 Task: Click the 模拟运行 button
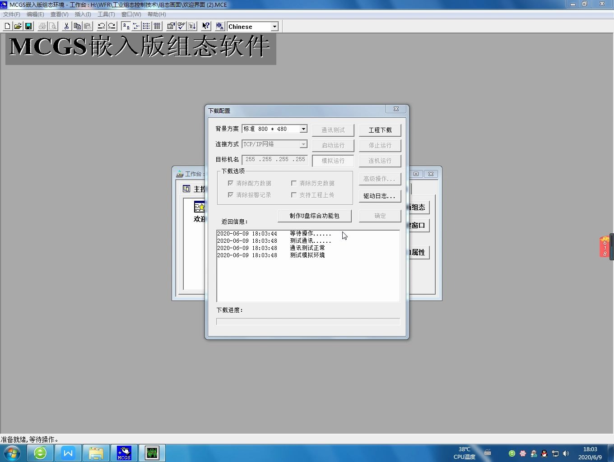333,161
